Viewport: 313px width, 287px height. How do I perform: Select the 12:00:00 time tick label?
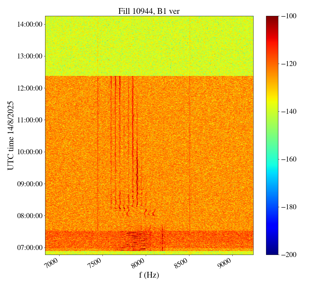coord(29,88)
